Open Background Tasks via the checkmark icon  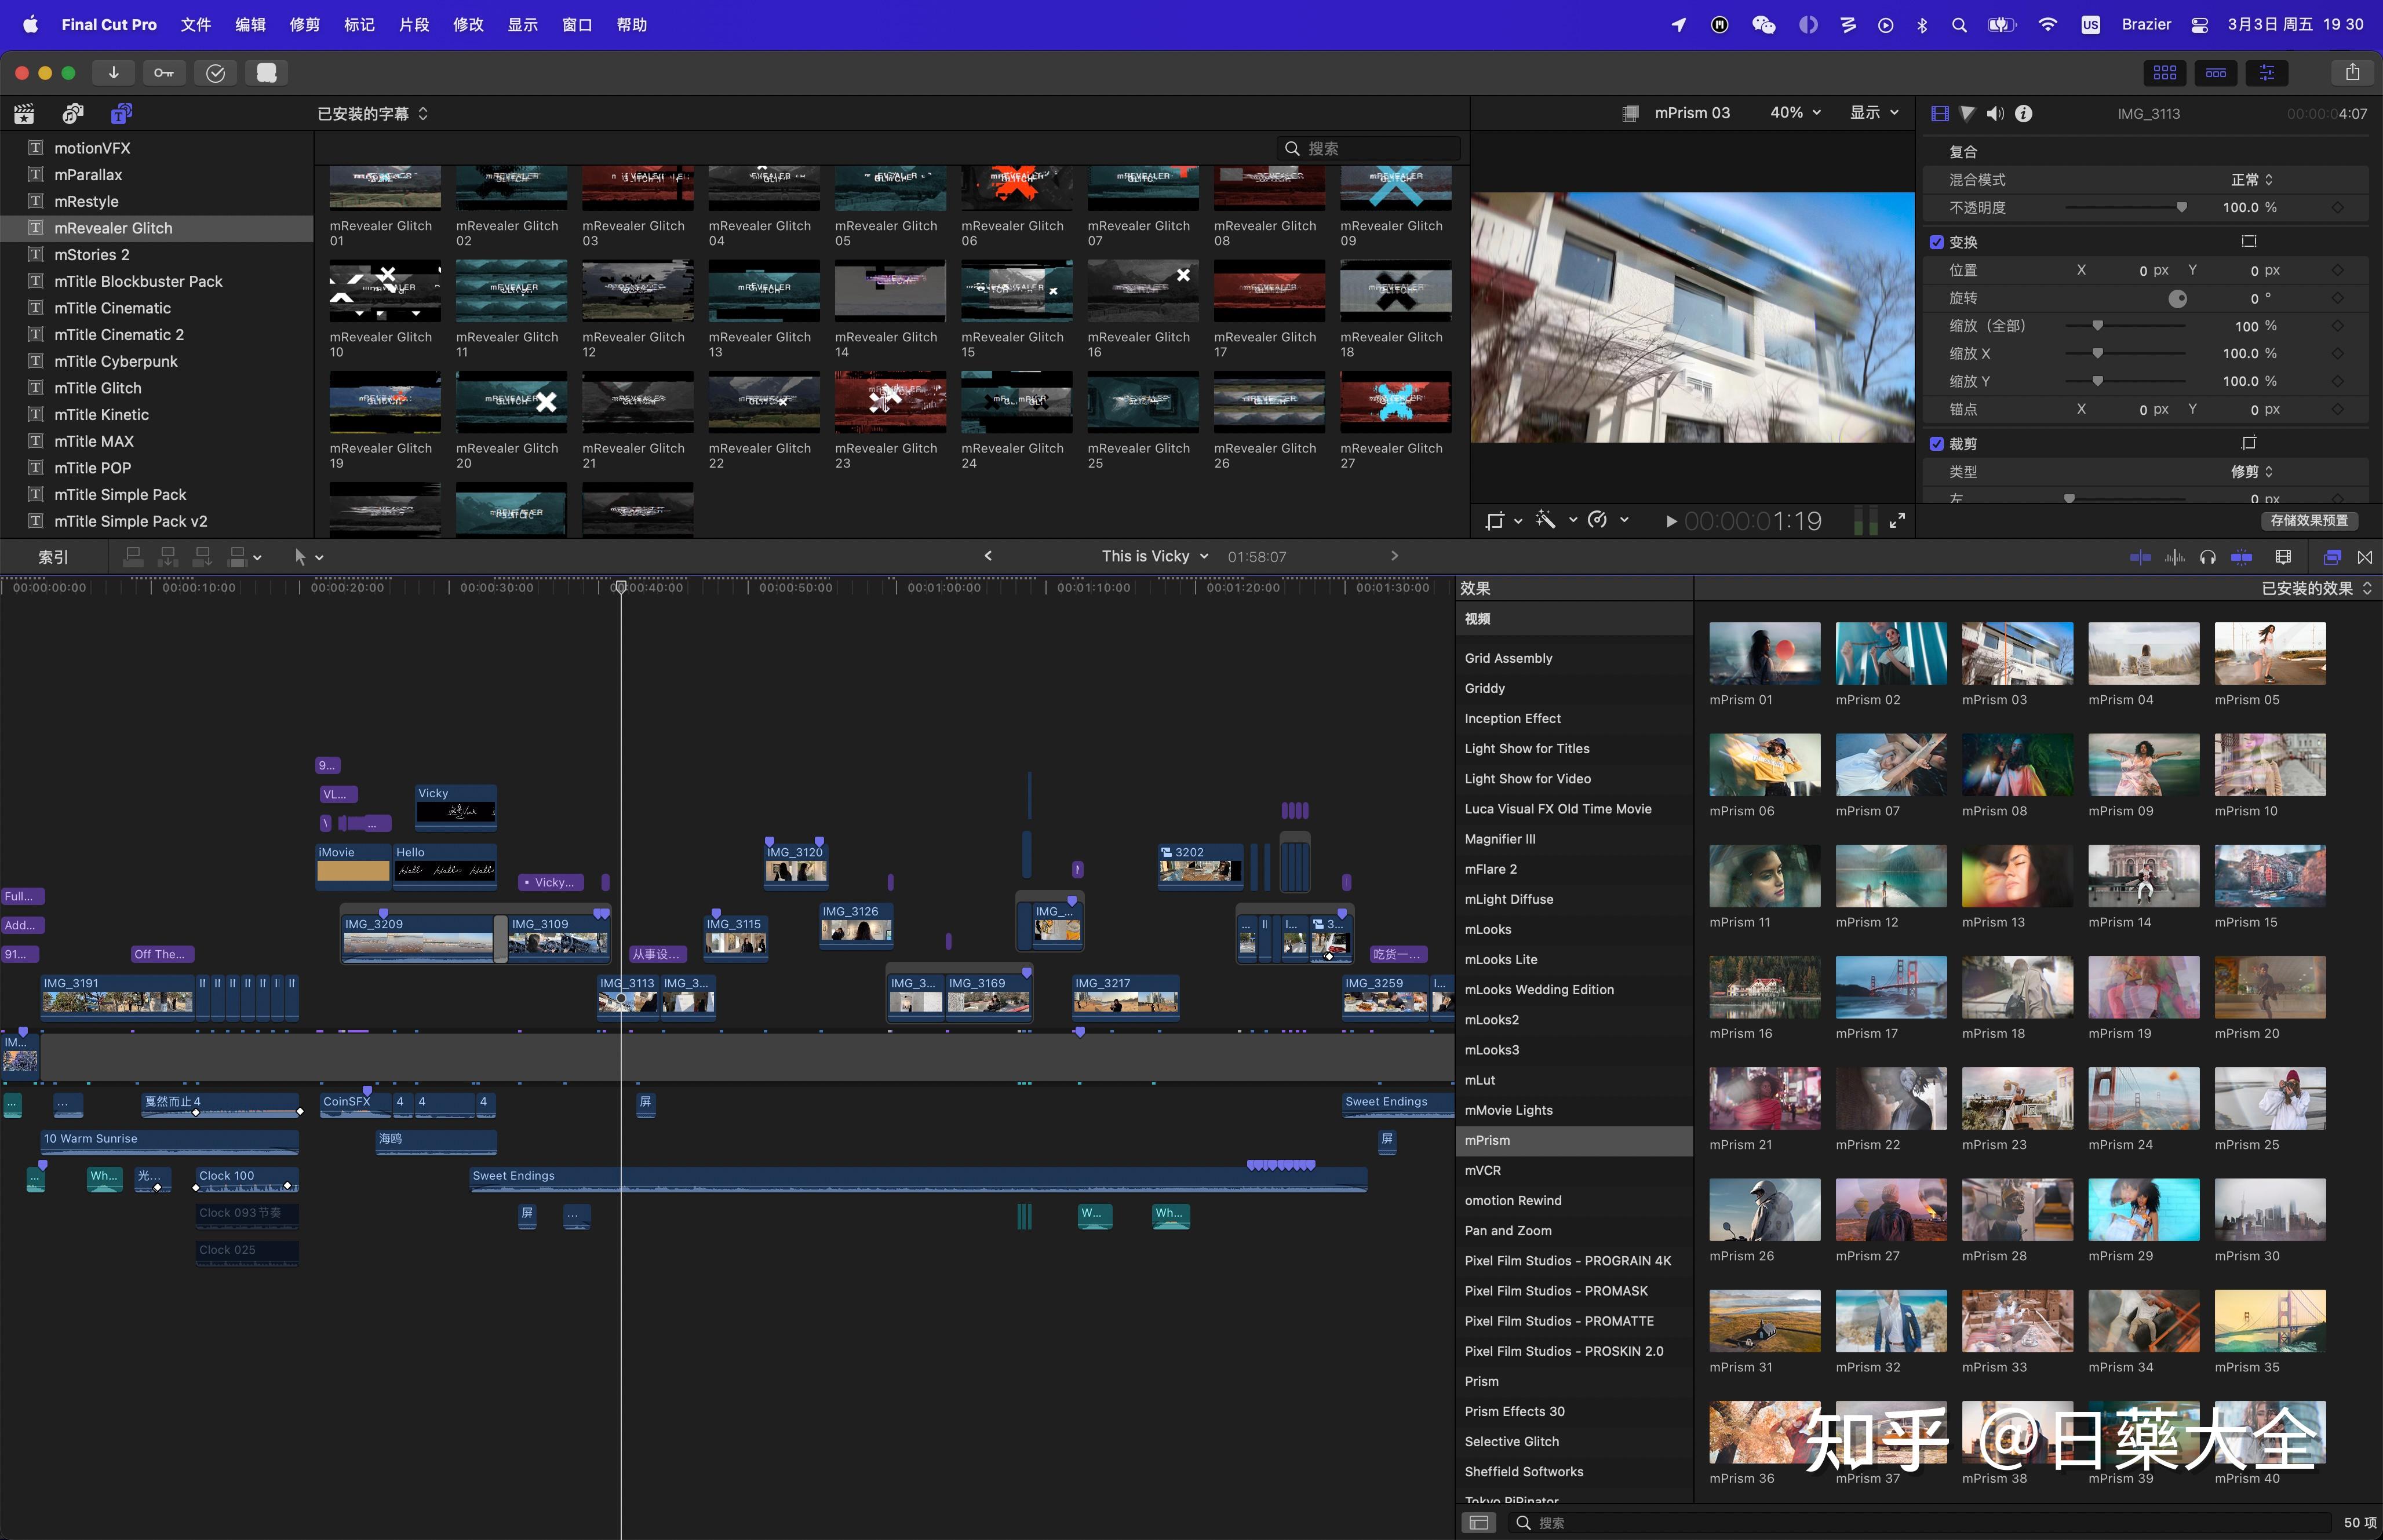coord(215,72)
